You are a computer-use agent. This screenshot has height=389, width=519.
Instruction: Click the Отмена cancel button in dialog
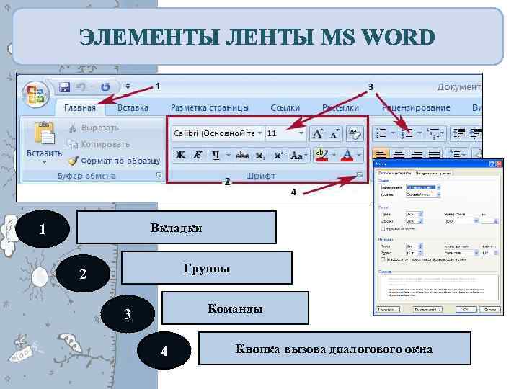click(x=490, y=310)
